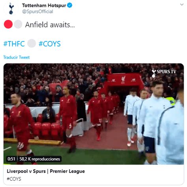Viewport: 187px width, 187px height.
Task: Click the red circle emoji
Action: tap(8, 24)
